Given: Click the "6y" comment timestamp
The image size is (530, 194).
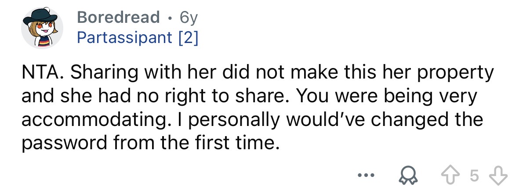Looking at the screenshot, I should pos(189,17).
